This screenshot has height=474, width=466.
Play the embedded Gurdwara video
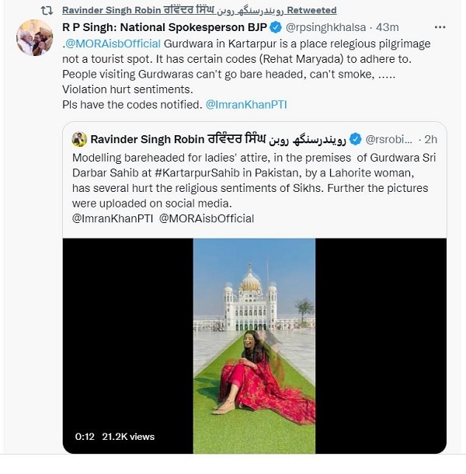pos(255,346)
